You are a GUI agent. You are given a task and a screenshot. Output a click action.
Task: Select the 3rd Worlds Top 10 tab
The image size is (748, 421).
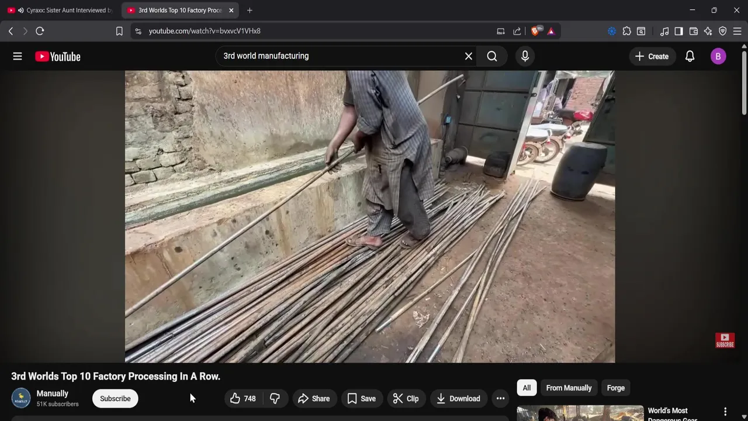(180, 10)
